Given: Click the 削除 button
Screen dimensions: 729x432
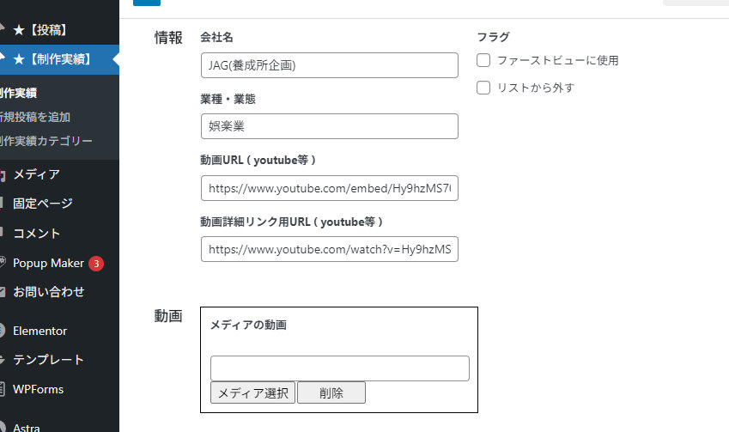Looking at the screenshot, I should pyautogui.click(x=331, y=393).
